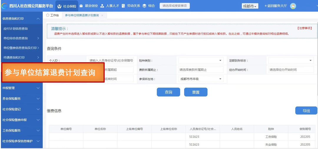Expand the 社会保险缴费申报 sidebar section
Image resolution: width=318 pixels, height=149 pixels.
pyautogui.click(x=21, y=120)
